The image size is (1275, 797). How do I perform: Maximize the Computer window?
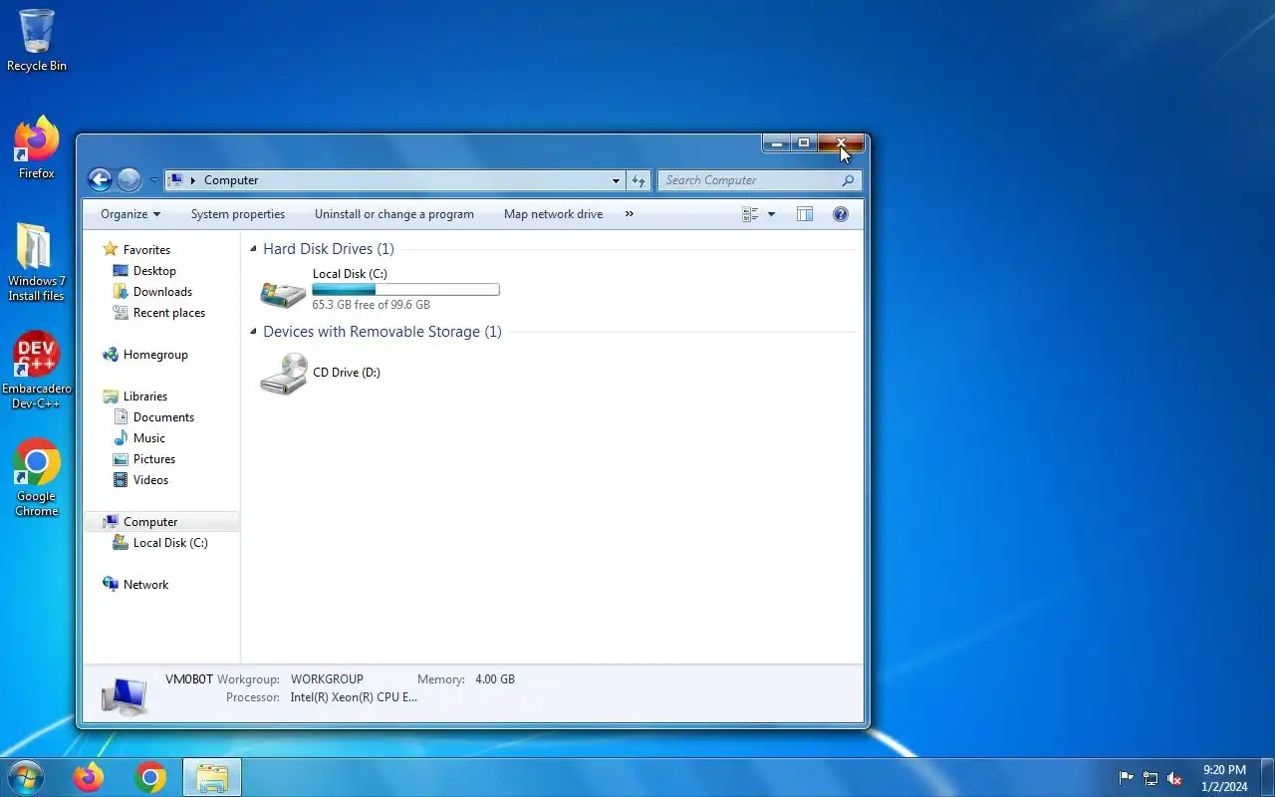click(804, 143)
